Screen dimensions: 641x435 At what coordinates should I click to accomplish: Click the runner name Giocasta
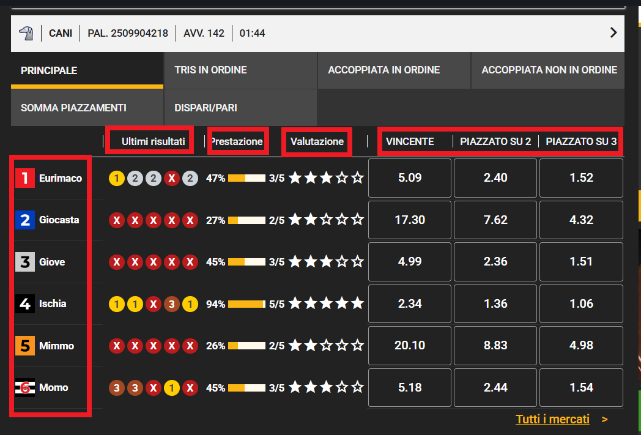tap(59, 220)
